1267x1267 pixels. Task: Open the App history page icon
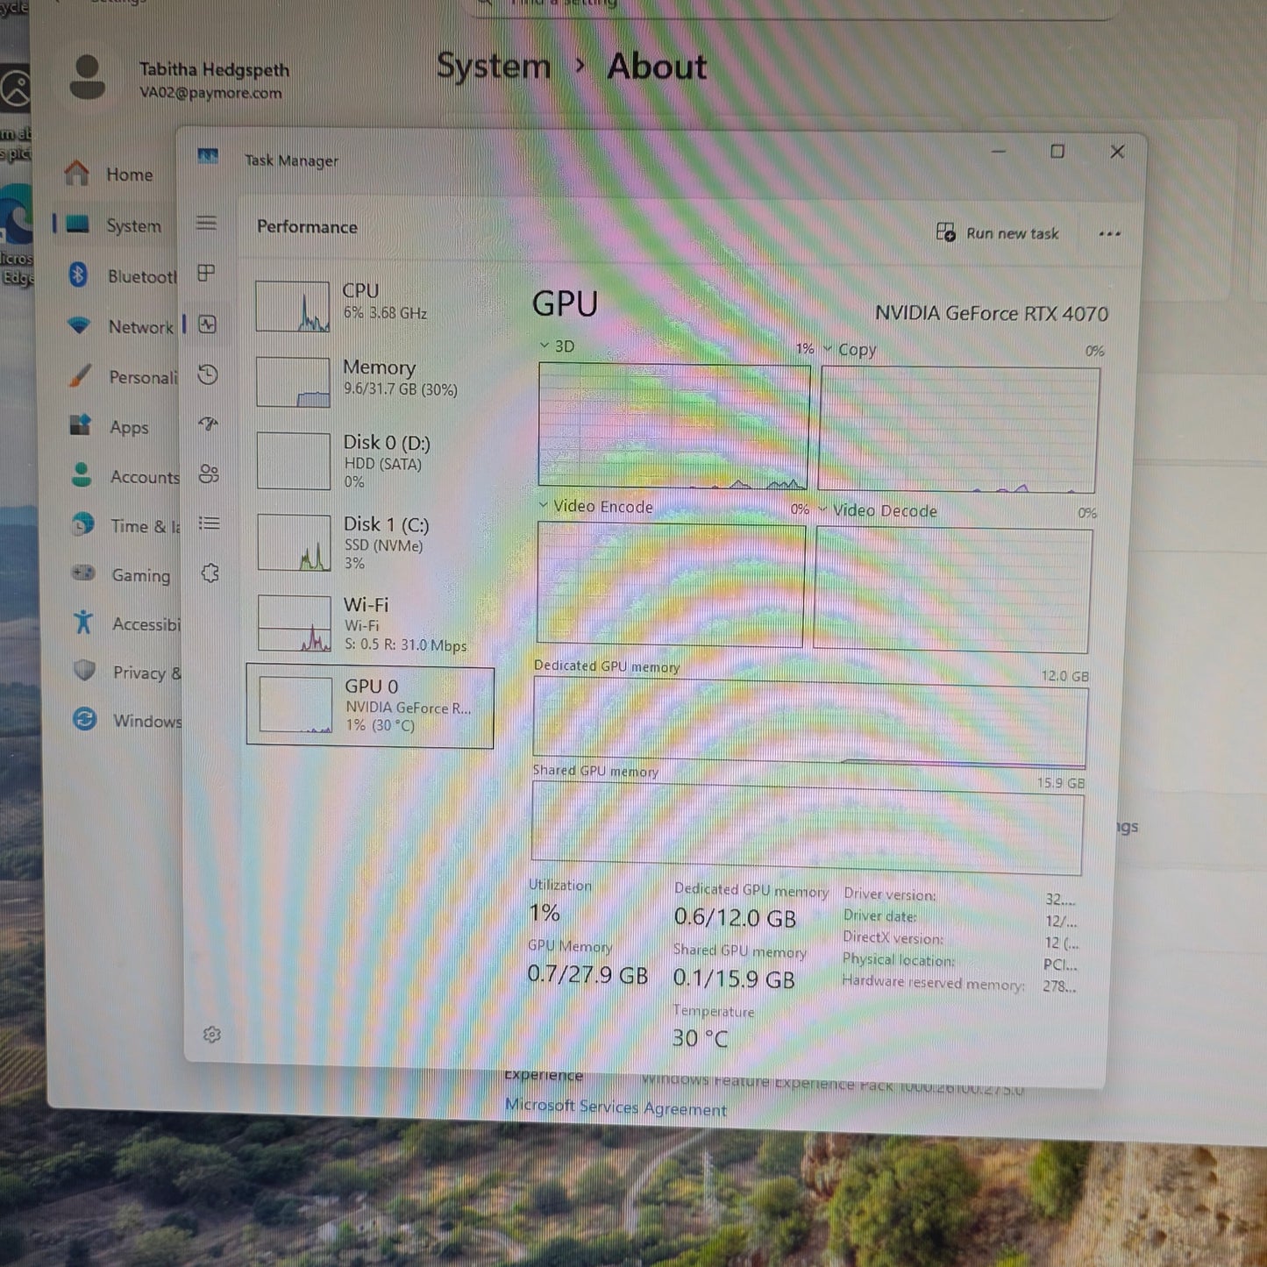[x=208, y=375]
